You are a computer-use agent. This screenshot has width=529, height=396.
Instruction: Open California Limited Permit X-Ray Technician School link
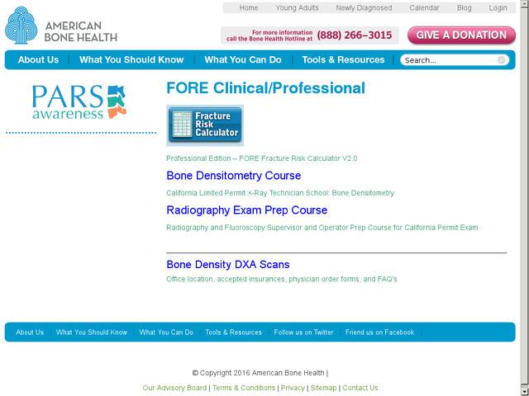[x=280, y=193]
